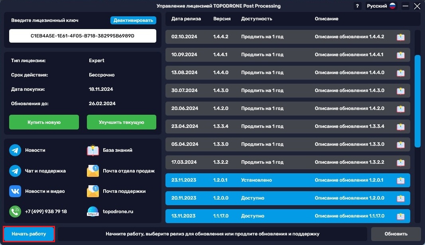Open description book icon for update 1.1.17.0
This screenshot has width=425, height=245.
tap(401, 216)
